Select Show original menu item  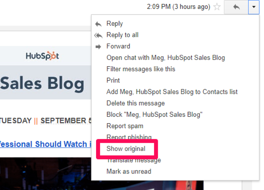(126, 149)
